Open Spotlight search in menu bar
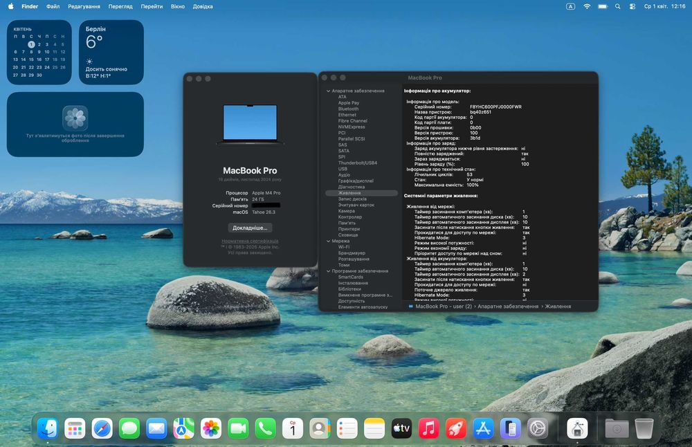 (618, 6)
